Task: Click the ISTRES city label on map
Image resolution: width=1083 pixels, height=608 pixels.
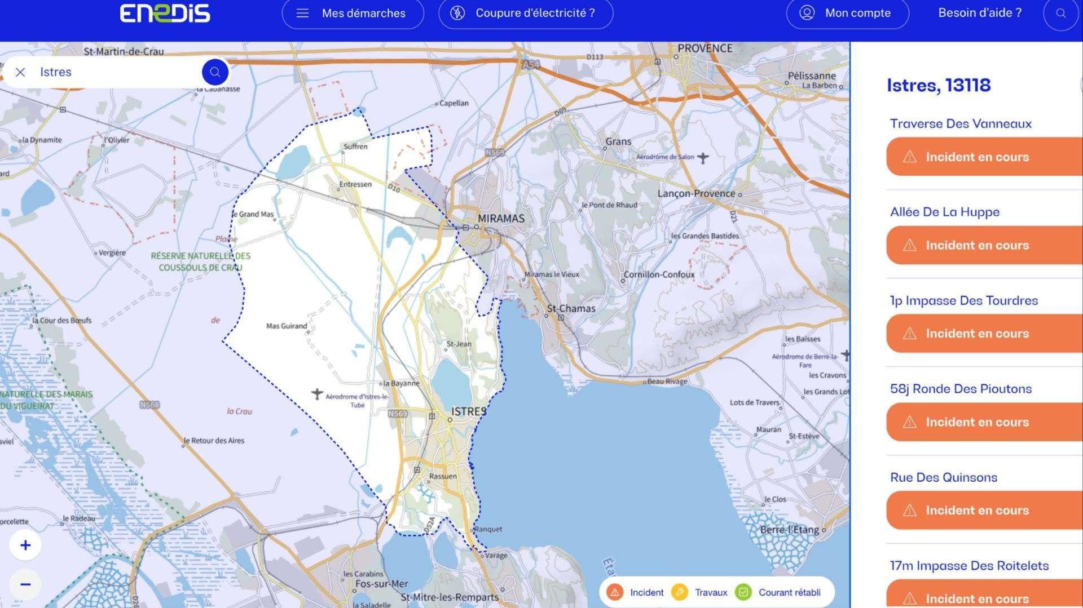Action: [x=469, y=411]
